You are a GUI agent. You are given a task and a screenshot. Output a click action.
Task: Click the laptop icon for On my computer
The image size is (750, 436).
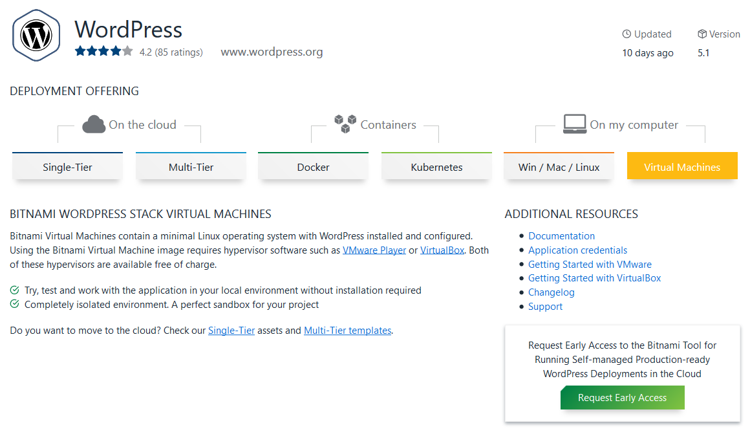574,124
